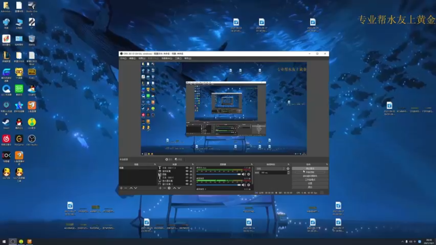The width and height of the screenshot is (436, 245).
Task: Open Desktop Audio settings gear
Action: [249, 185]
